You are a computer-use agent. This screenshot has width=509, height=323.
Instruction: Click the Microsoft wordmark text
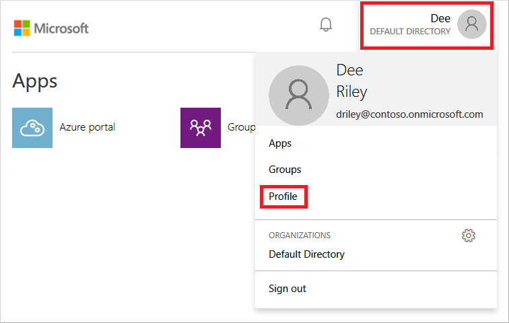click(61, 28)
